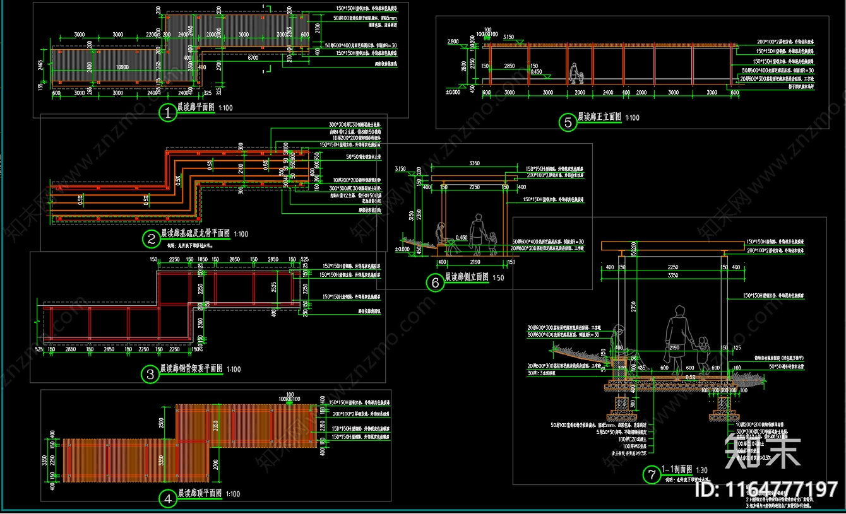The image size is (846, 514).
Task: Select the title 晨读廊正立面图
Action: pos(599,117)
